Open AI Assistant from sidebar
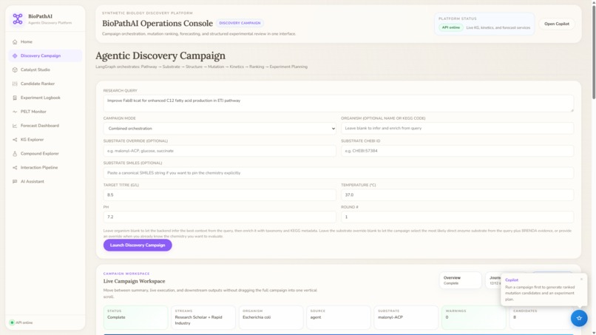Image resolution: width=596 pixels, height=335 pixels. 45,182
